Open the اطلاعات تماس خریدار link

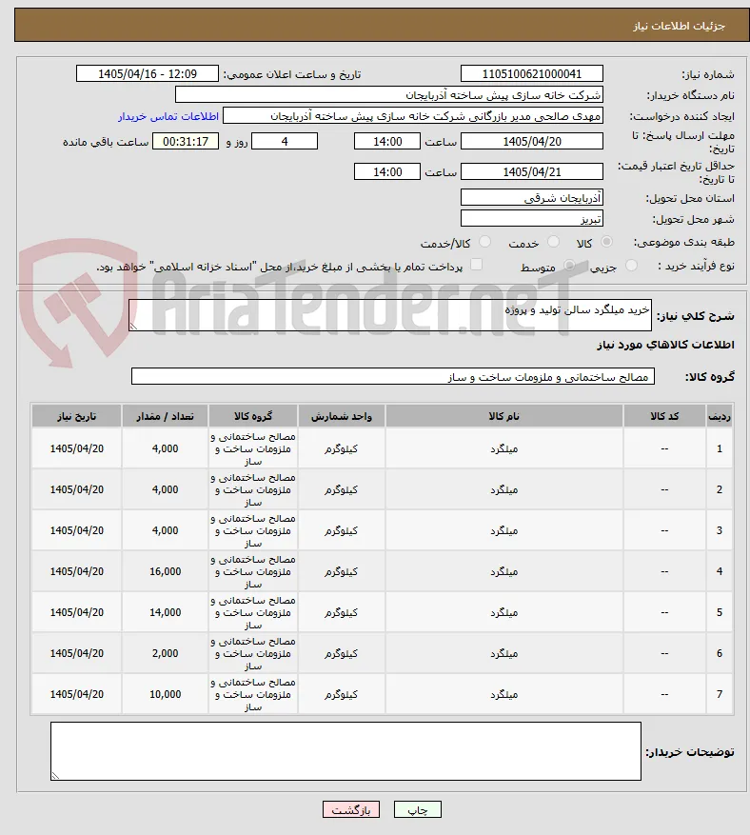(x=168, y=116)
